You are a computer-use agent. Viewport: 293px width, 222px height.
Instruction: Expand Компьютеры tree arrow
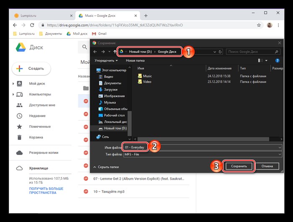(13, 94)
